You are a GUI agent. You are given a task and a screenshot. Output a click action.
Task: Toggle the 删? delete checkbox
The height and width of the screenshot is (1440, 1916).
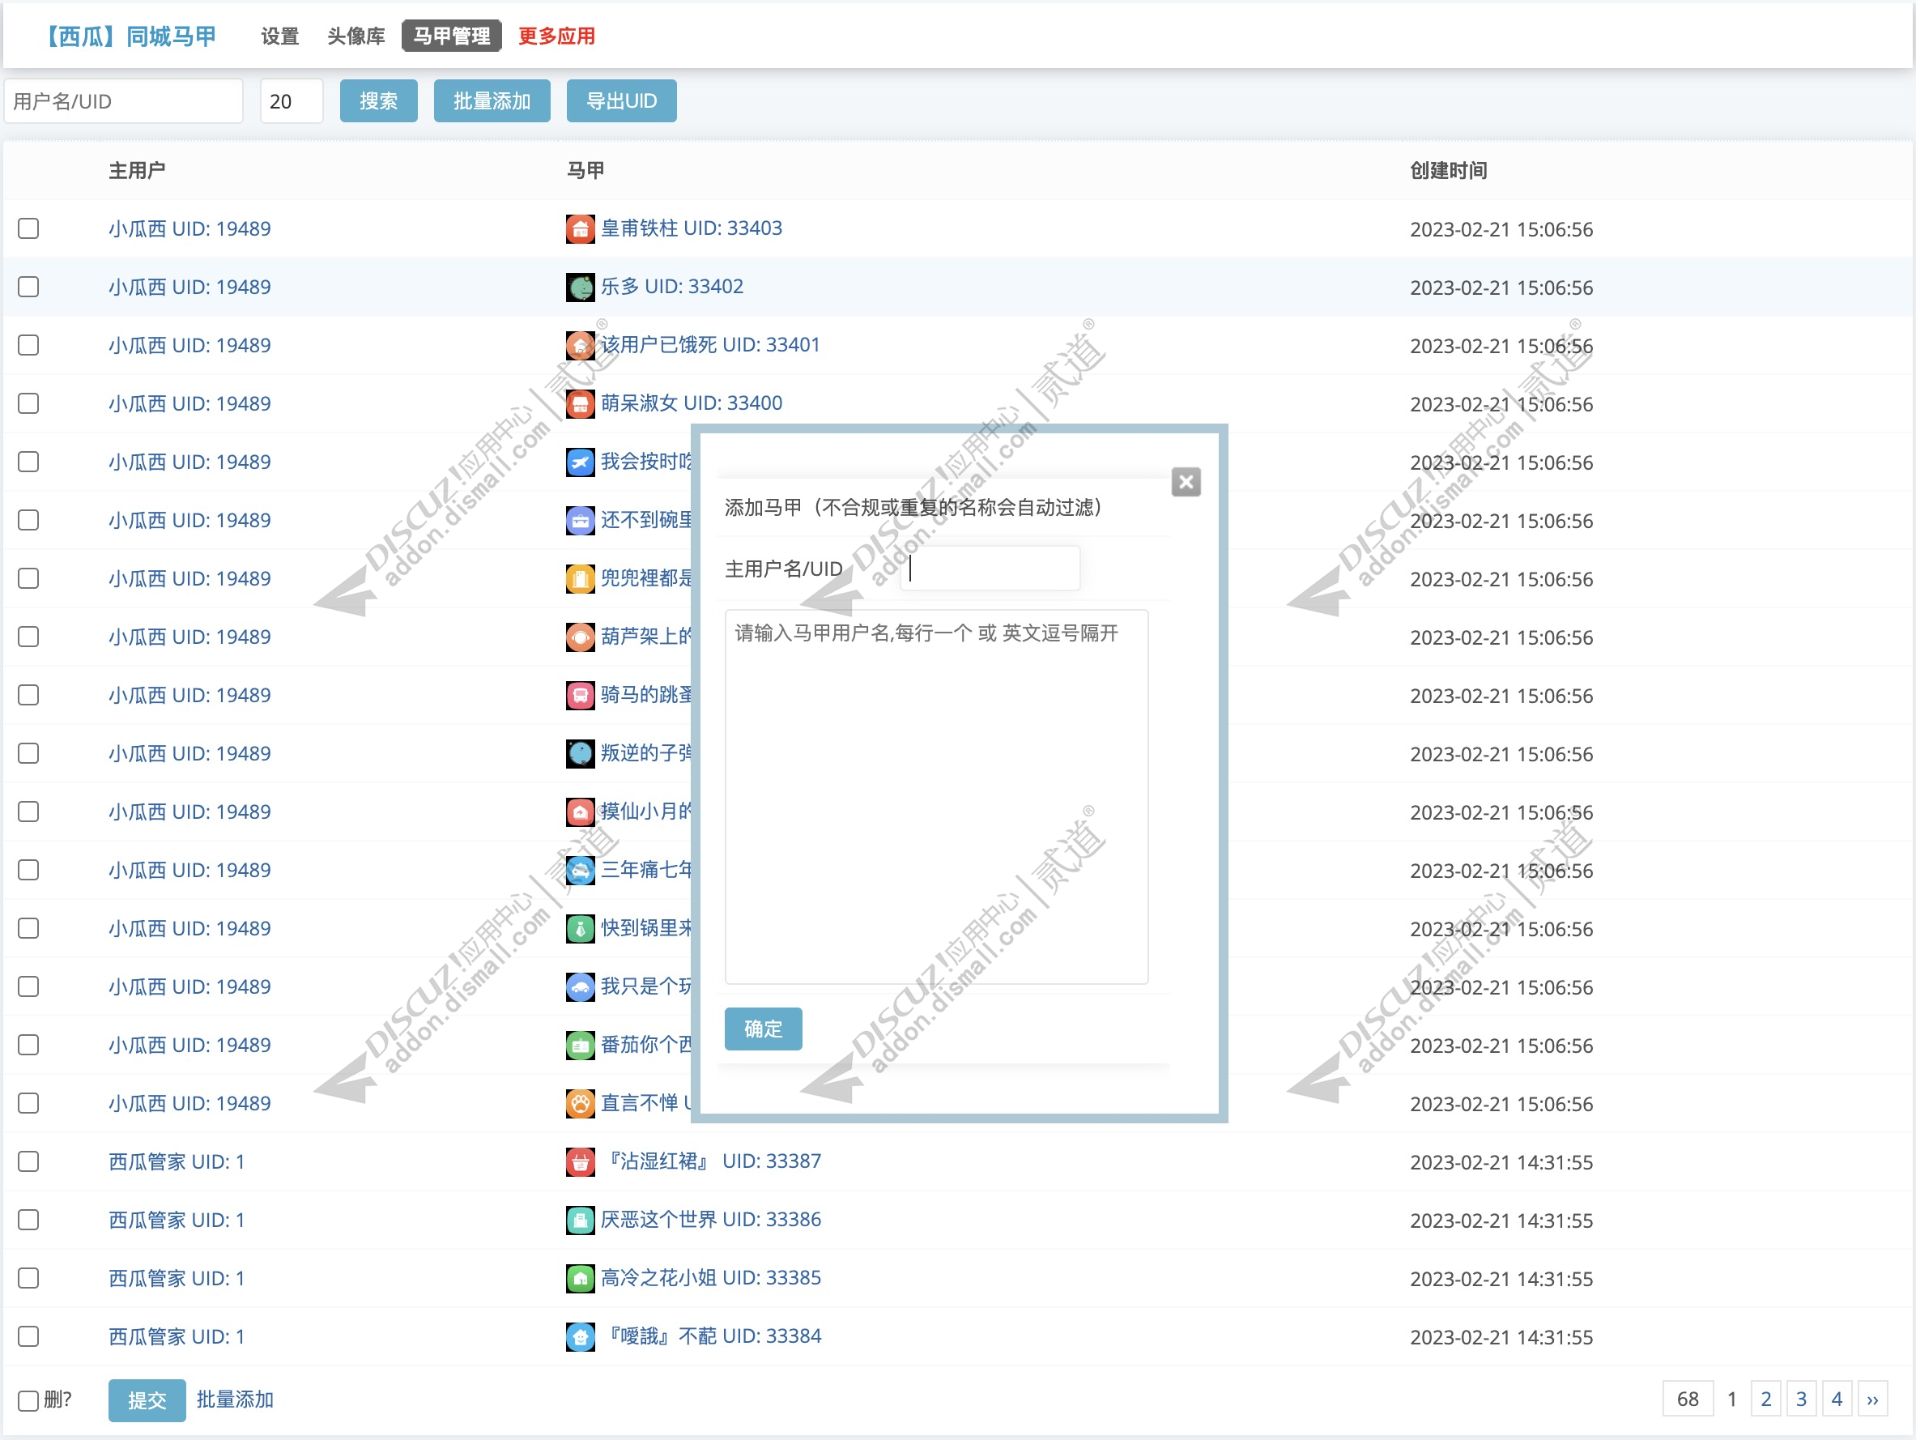[28, 1400]
